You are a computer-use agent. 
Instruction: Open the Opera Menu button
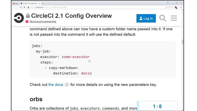16,3
